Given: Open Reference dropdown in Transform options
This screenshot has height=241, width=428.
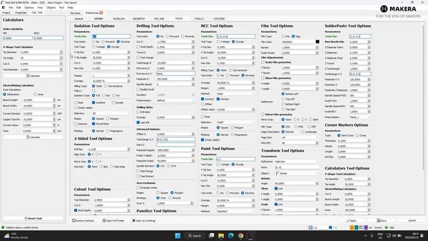Looking at the screenshot, I should [296, 161].
